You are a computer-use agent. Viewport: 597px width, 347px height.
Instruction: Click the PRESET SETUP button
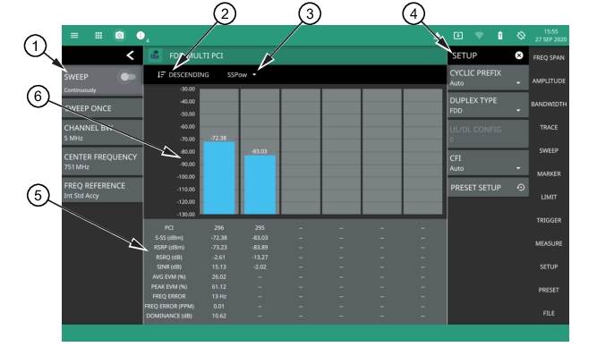tap(488, 188)
